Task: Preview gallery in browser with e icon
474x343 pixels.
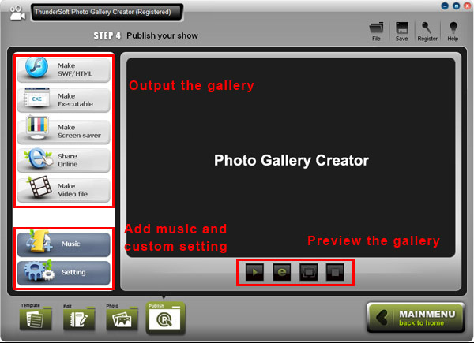Action: (x=281, y=272)
